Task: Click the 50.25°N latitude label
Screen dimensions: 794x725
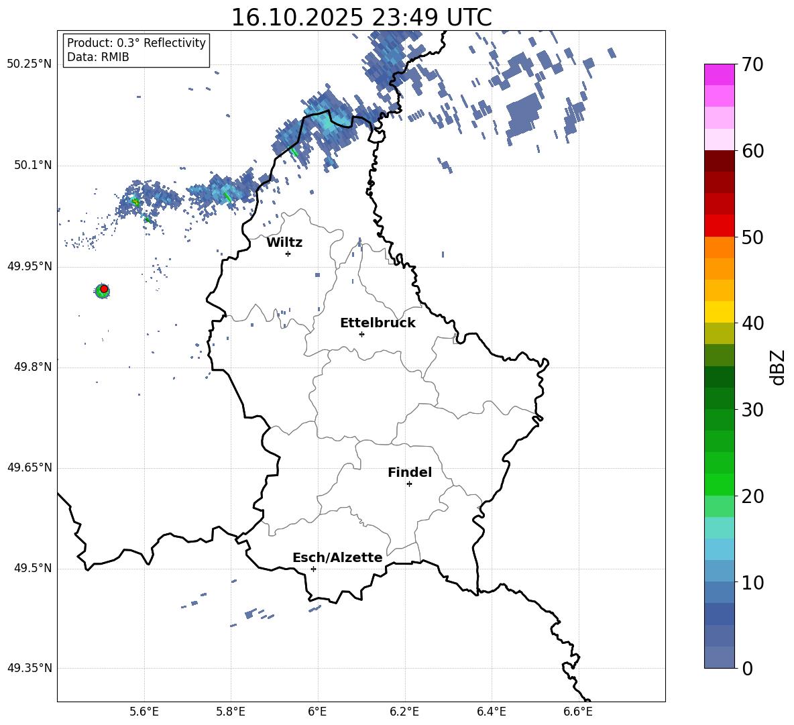Action: click(x=30, y=64)
